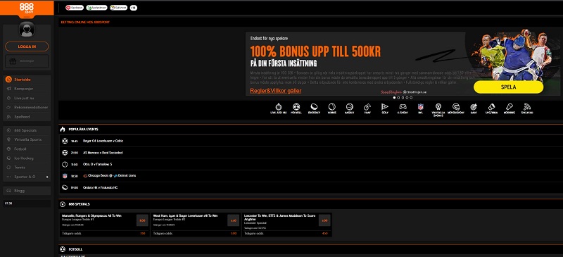Click the +18 age badge
Viewport: 563px width, 257px height.
tap(133, 8)
